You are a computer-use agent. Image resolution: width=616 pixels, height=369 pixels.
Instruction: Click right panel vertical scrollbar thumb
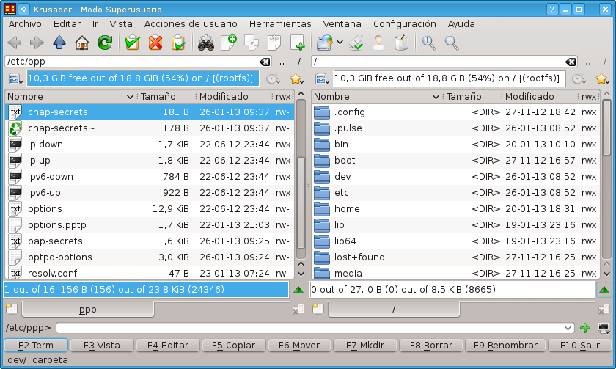click(x=606, y=128)
